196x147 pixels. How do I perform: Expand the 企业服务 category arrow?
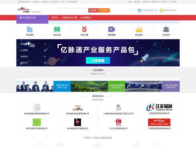tap(45, 50)
